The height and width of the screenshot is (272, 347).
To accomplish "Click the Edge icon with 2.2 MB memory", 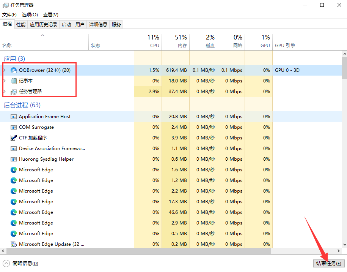I will pos(14,191).
